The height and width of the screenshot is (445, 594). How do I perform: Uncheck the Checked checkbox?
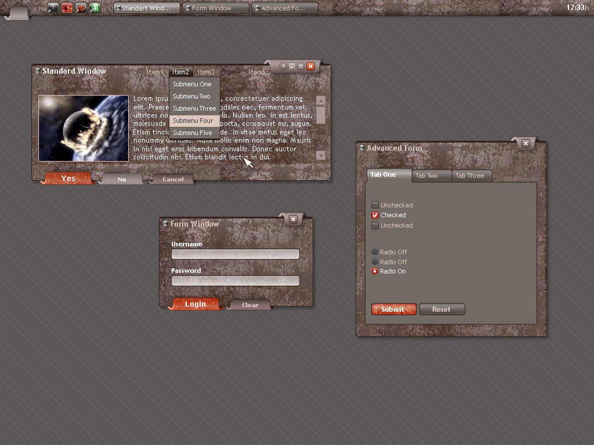pos(375,215)
